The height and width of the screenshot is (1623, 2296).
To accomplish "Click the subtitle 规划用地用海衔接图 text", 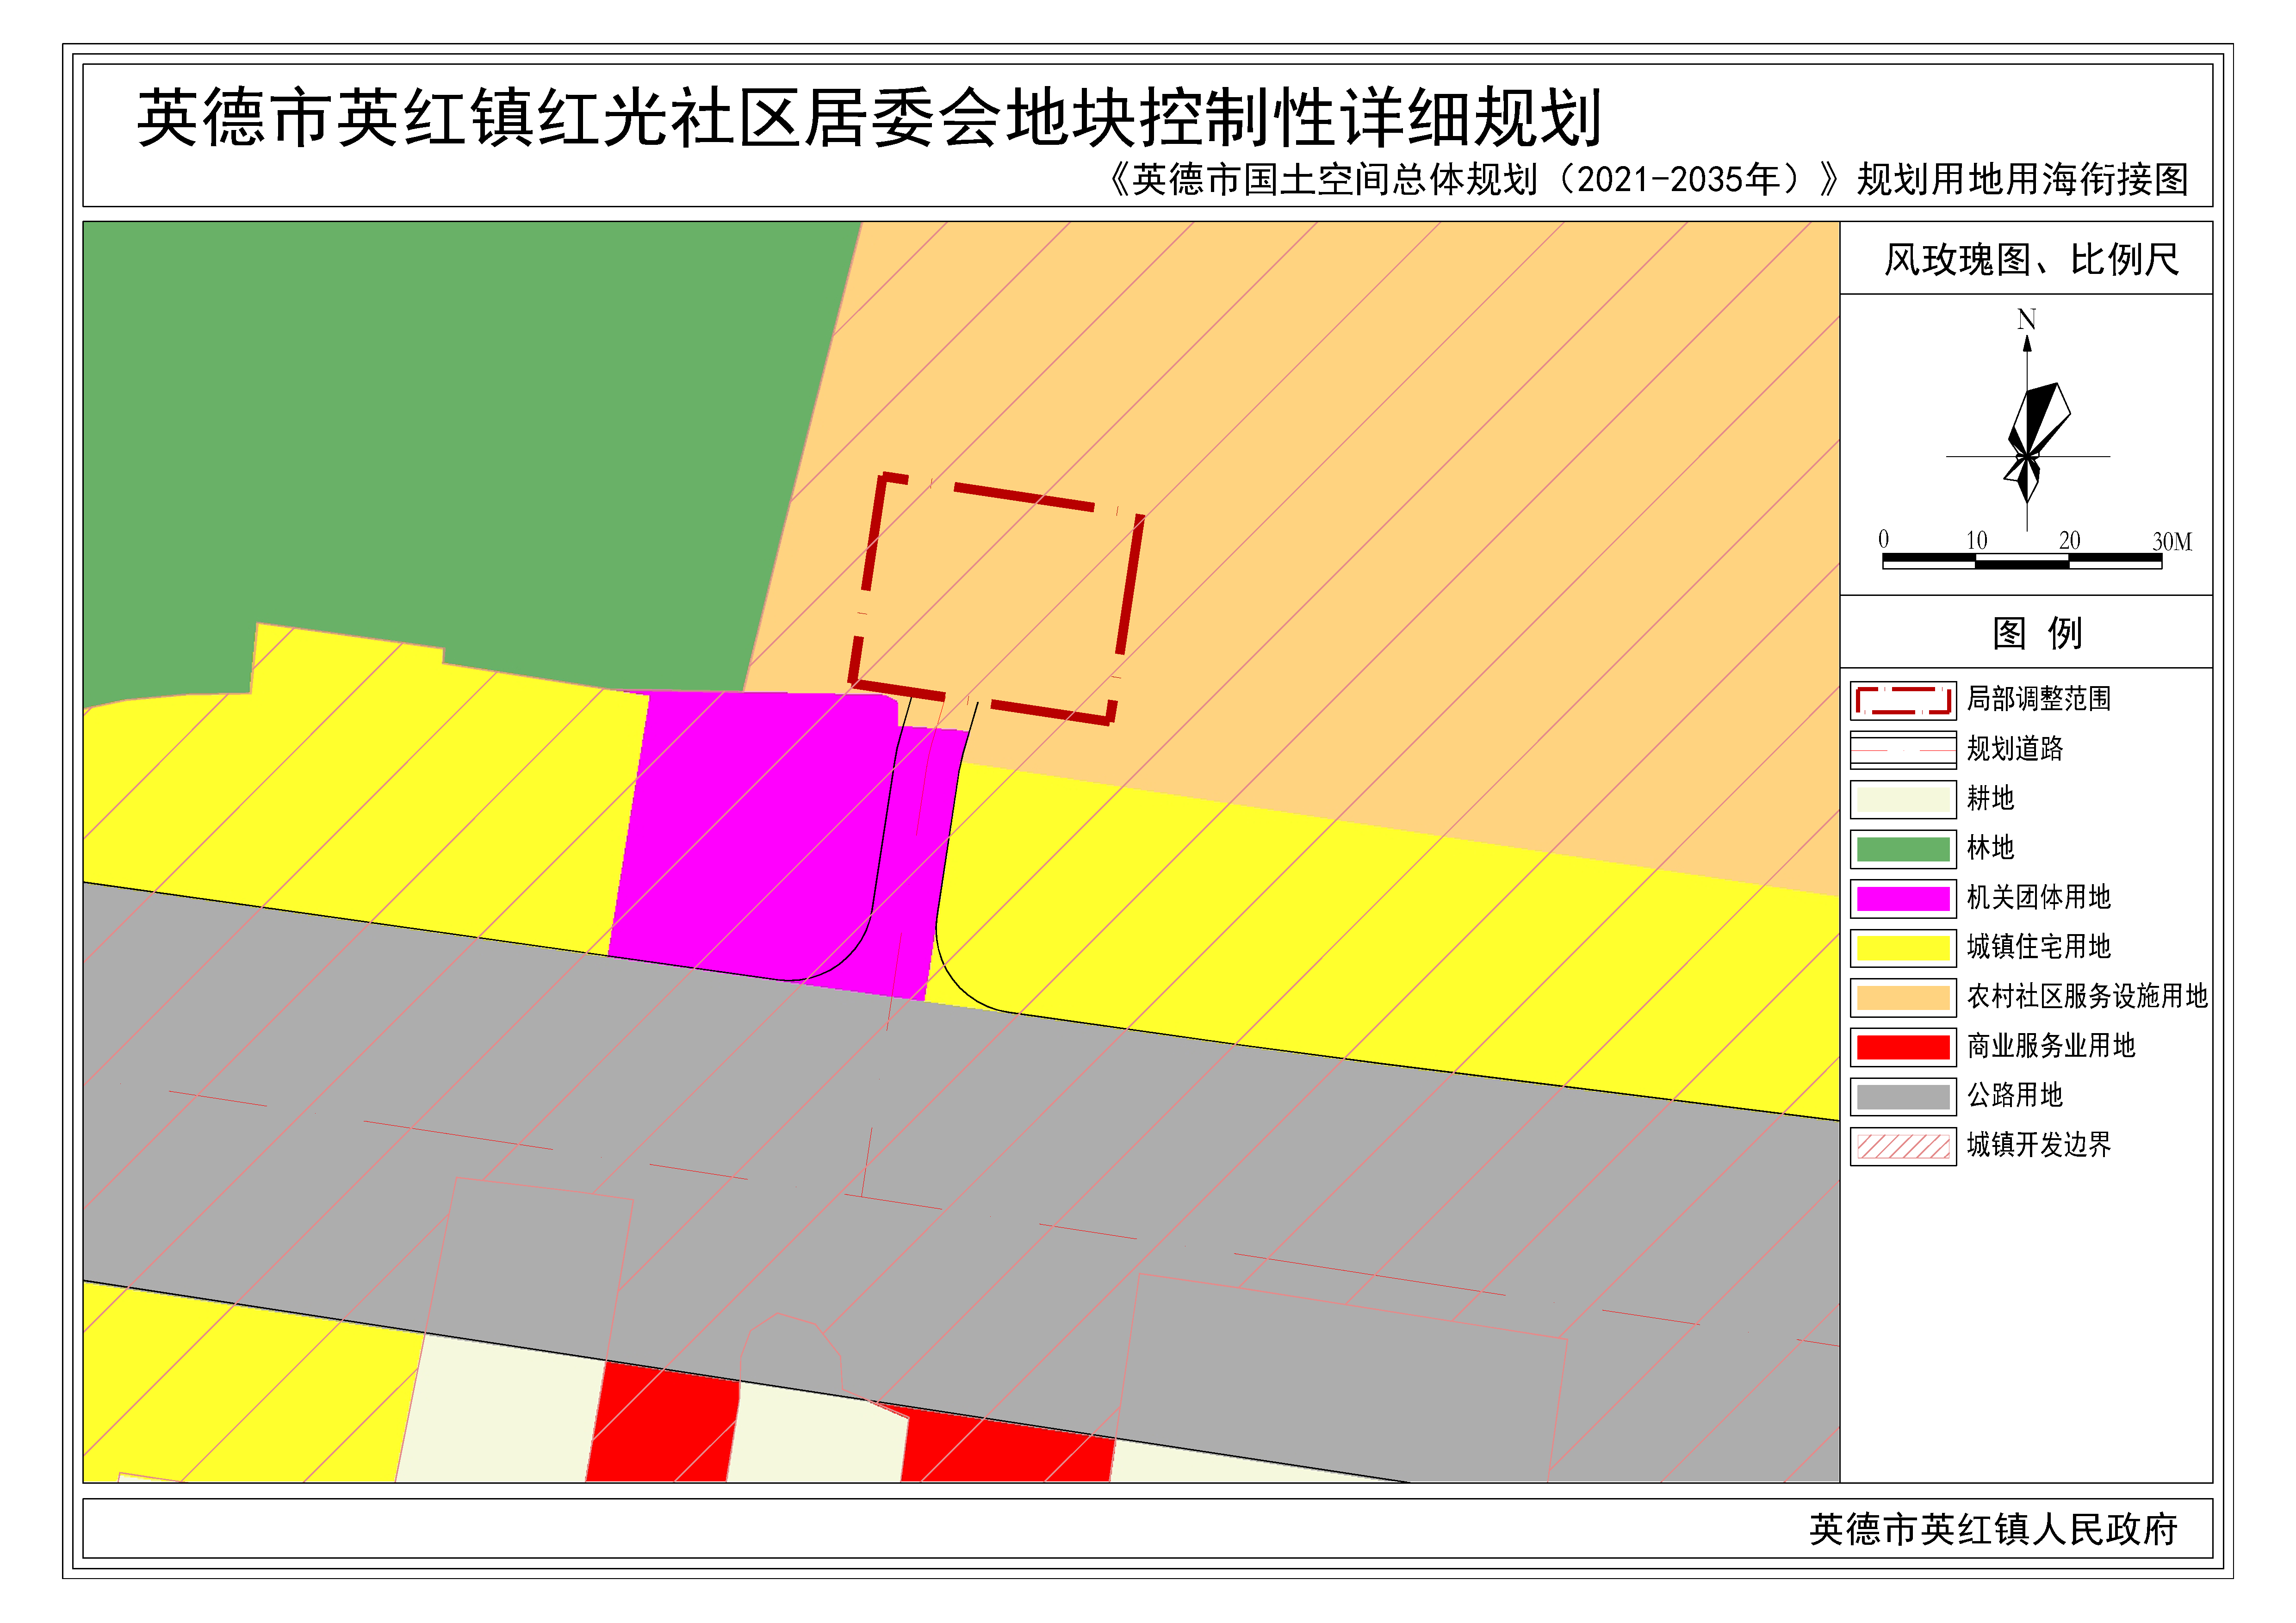I will [x=2021, y=180].
